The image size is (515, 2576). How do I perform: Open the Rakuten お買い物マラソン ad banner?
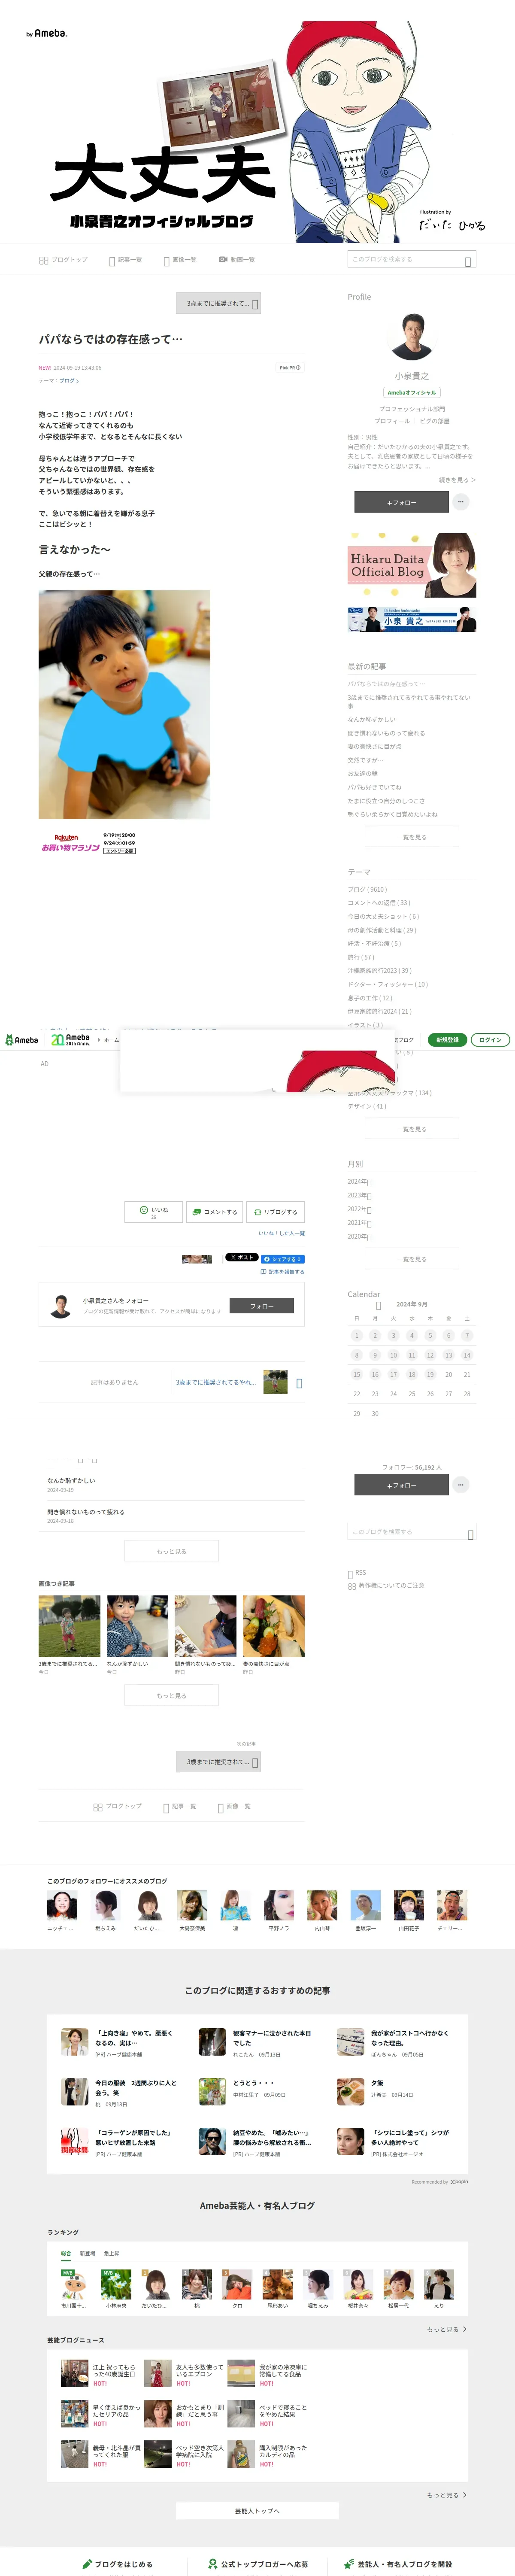[x=89, y=843]
